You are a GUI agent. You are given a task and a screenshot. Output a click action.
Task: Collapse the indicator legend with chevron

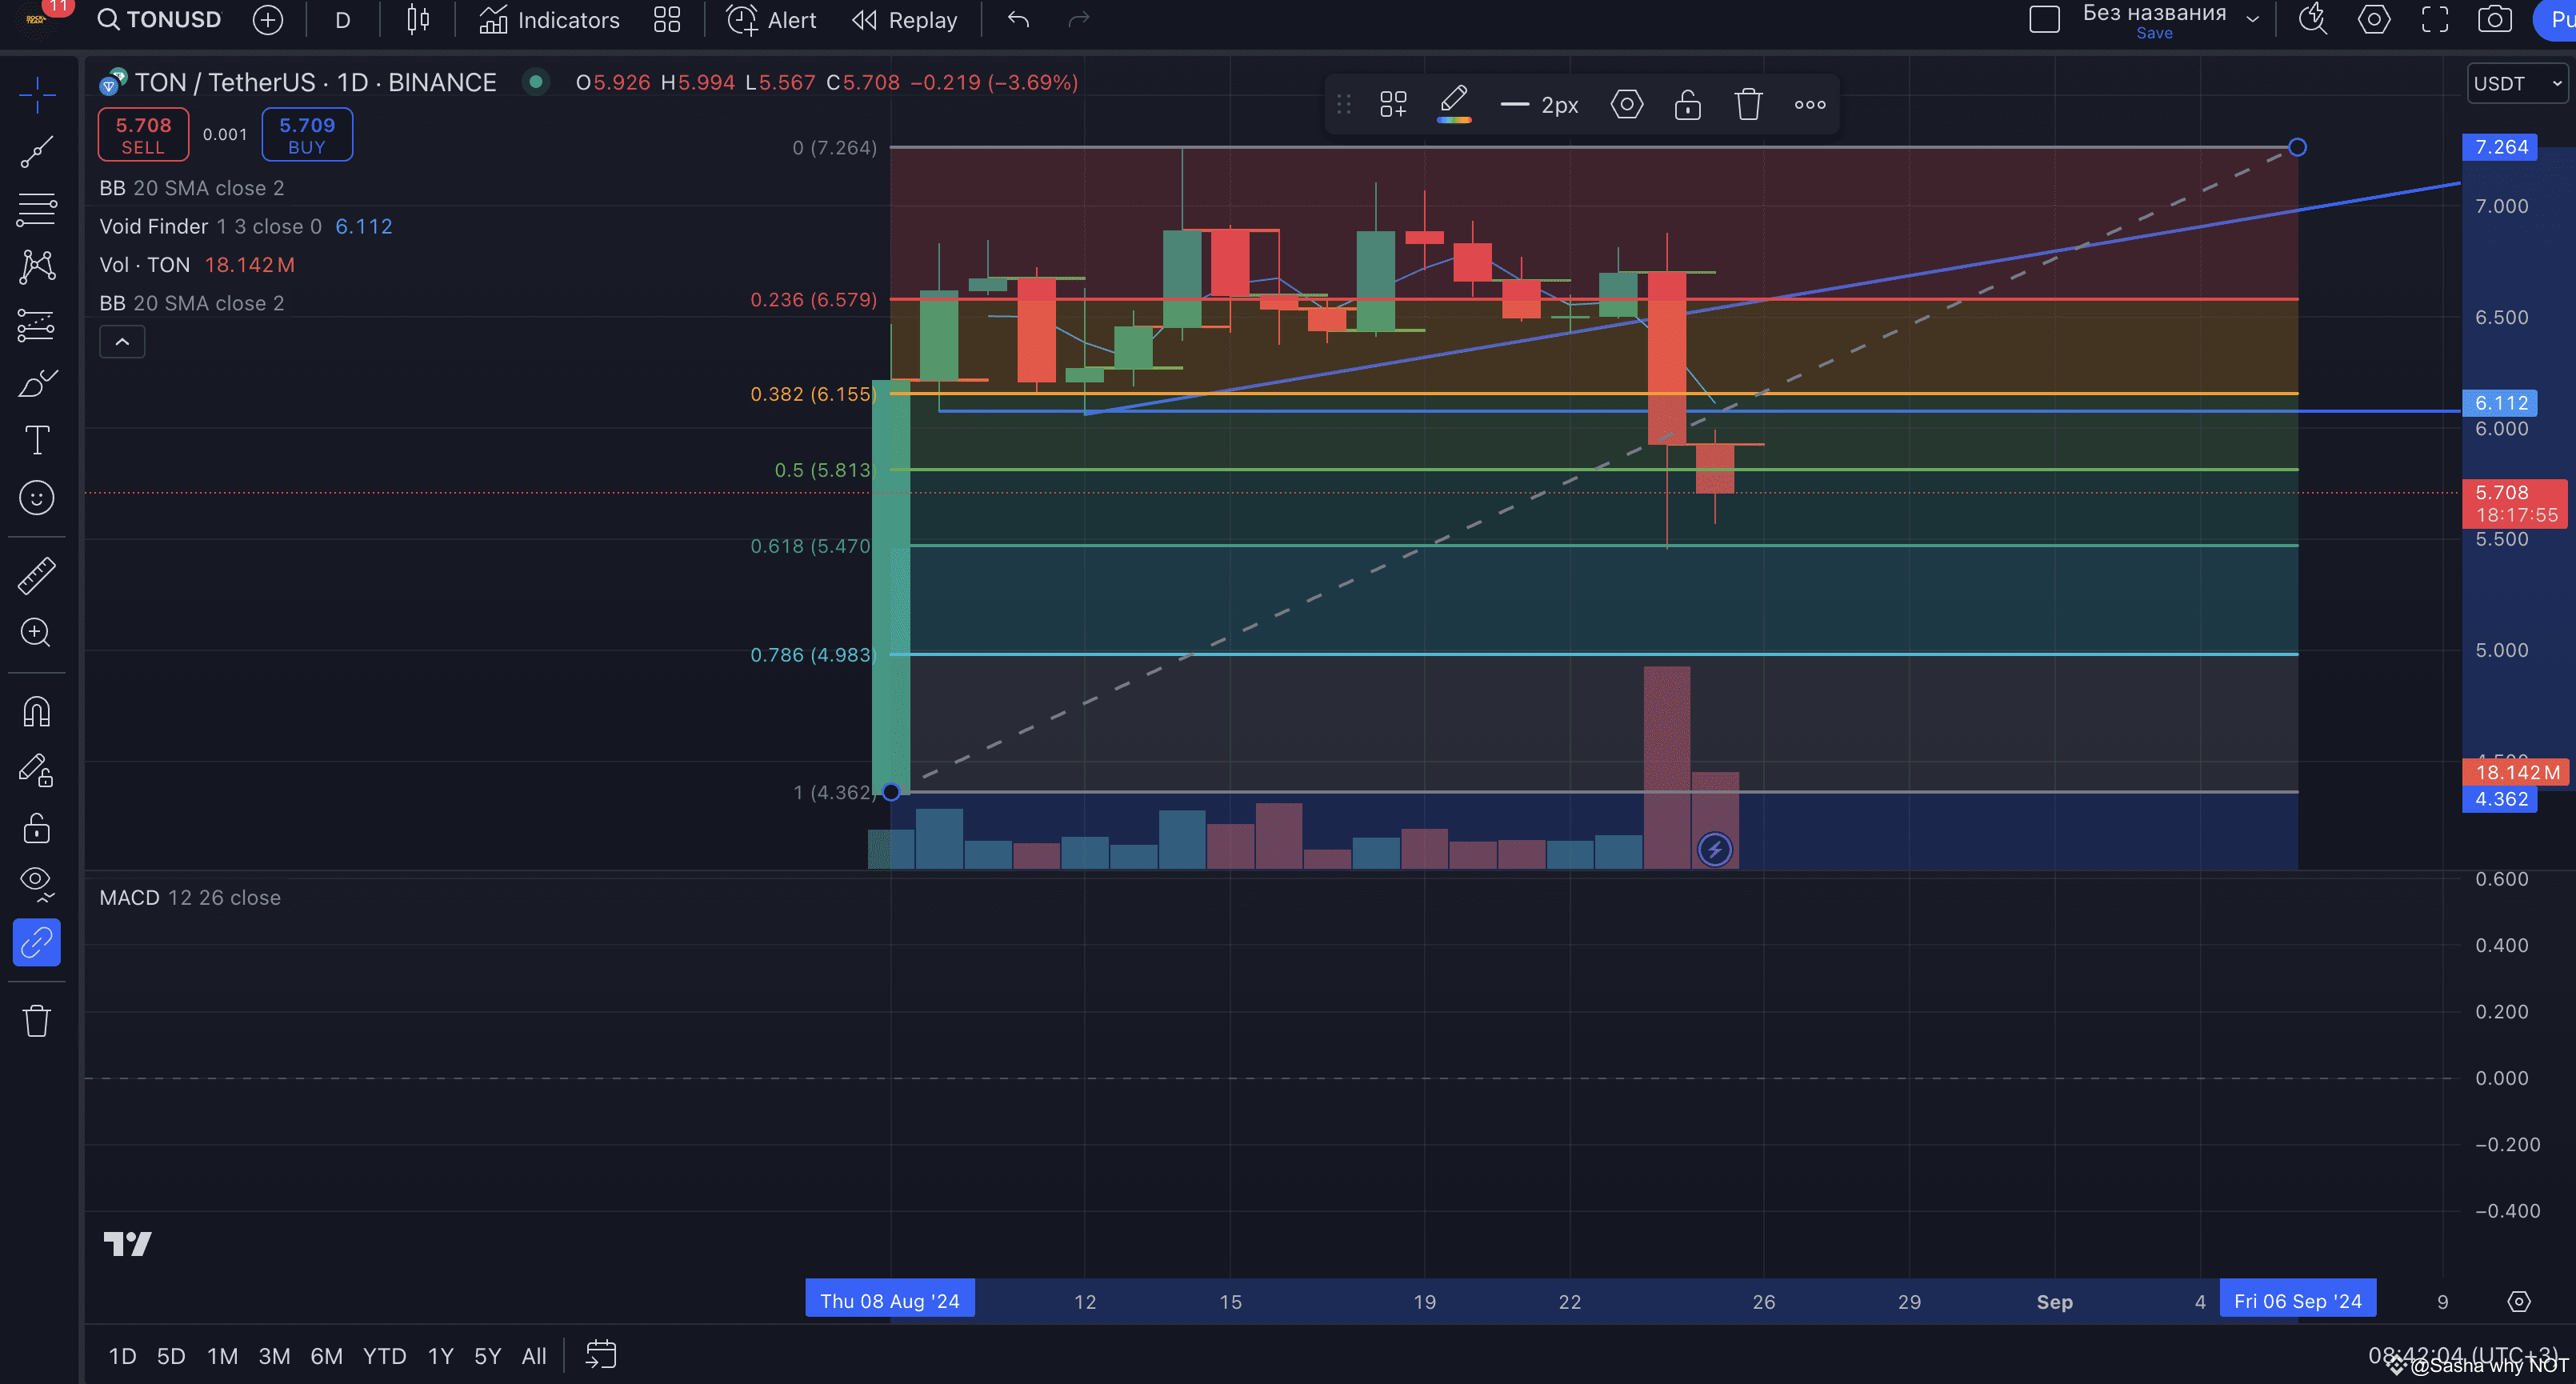coord(122,342)
